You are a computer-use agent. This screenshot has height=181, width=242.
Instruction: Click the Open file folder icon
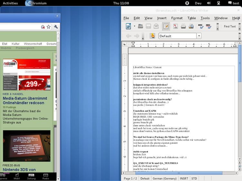140,26
